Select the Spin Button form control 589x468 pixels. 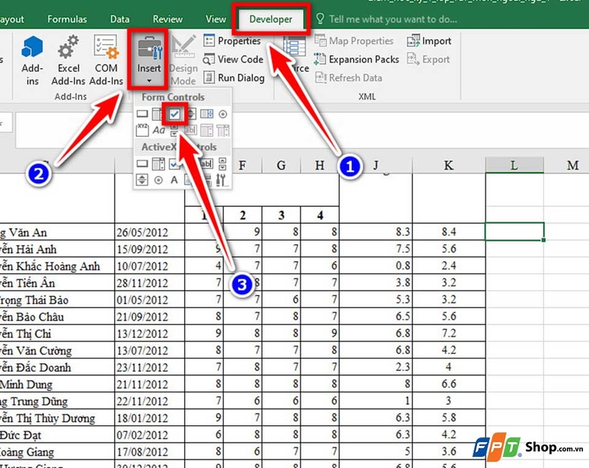(191, 113)
